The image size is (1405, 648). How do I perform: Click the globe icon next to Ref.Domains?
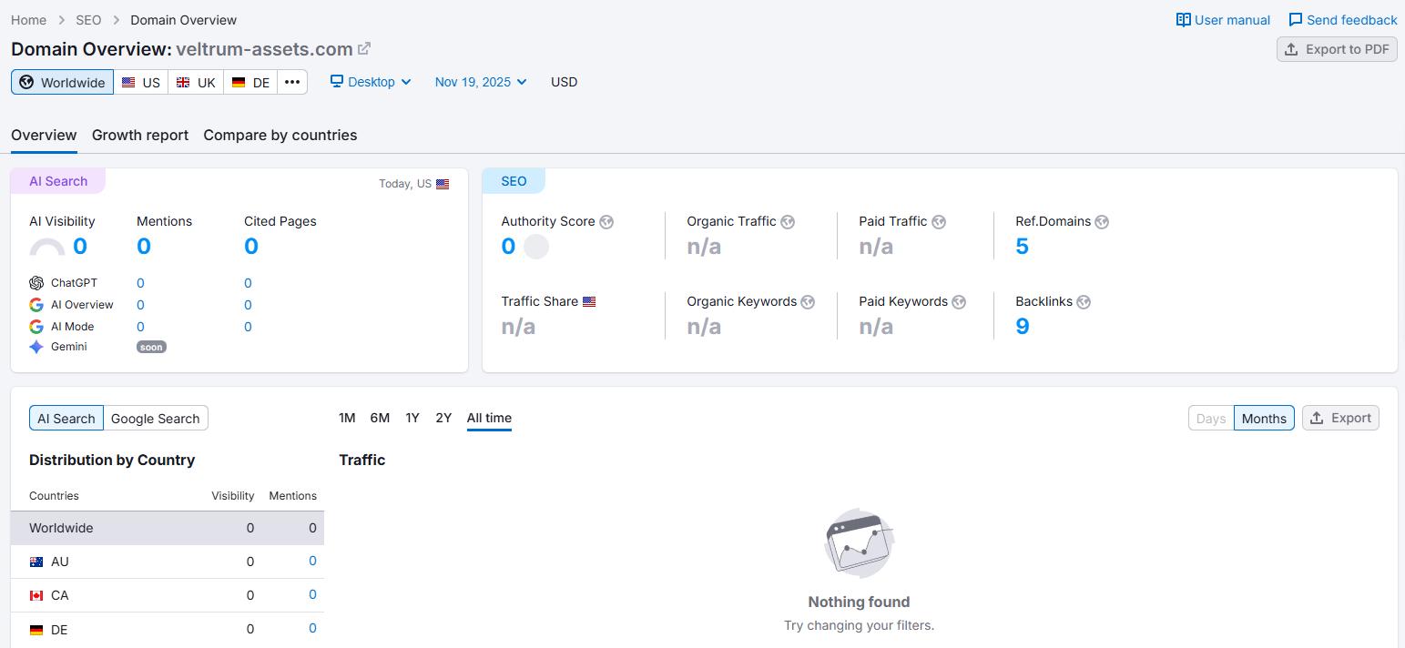pos(1102,221)
